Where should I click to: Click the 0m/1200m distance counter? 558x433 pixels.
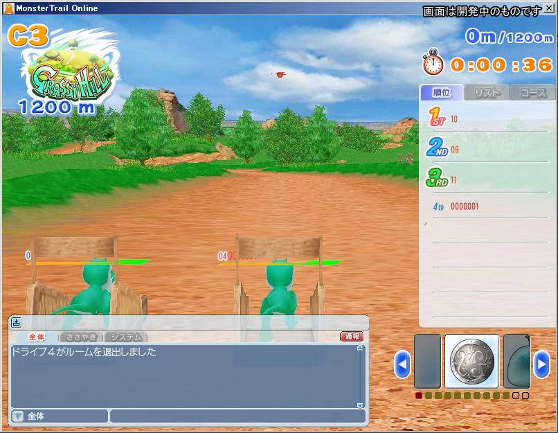(x=510, y=36)
